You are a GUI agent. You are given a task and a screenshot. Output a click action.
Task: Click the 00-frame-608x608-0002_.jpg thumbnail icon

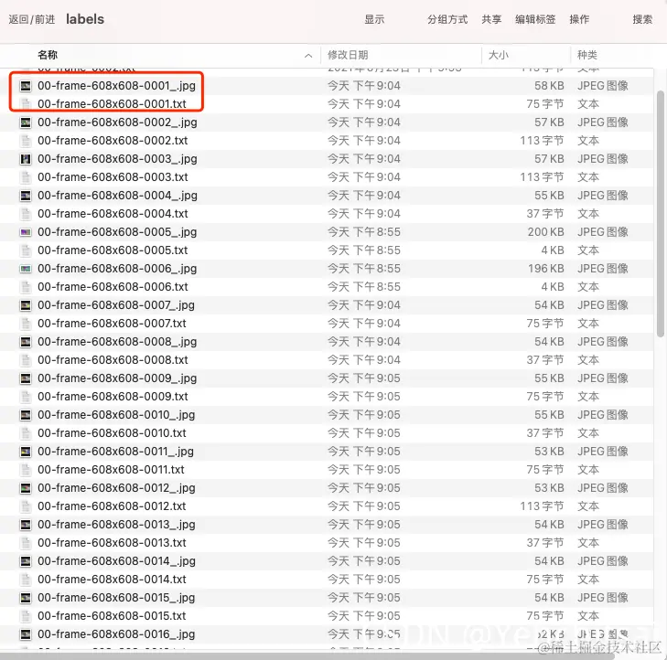click(26, 122)
